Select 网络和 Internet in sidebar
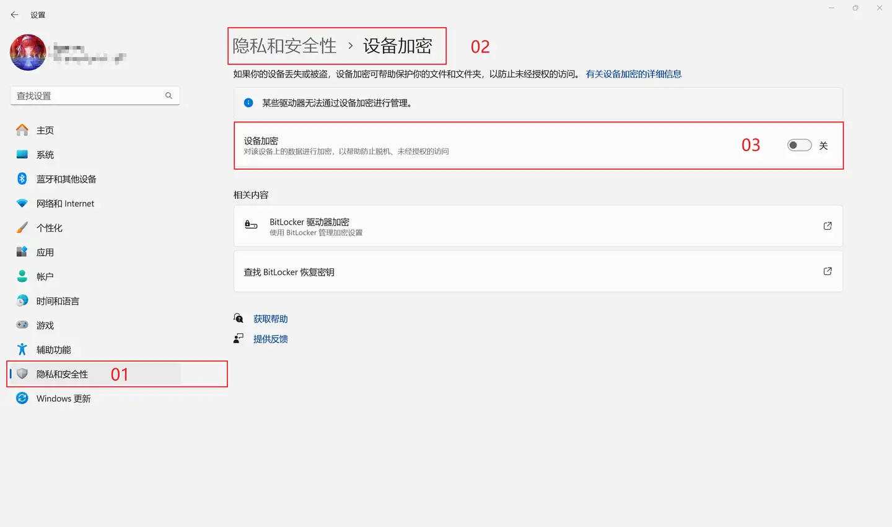 95,203
